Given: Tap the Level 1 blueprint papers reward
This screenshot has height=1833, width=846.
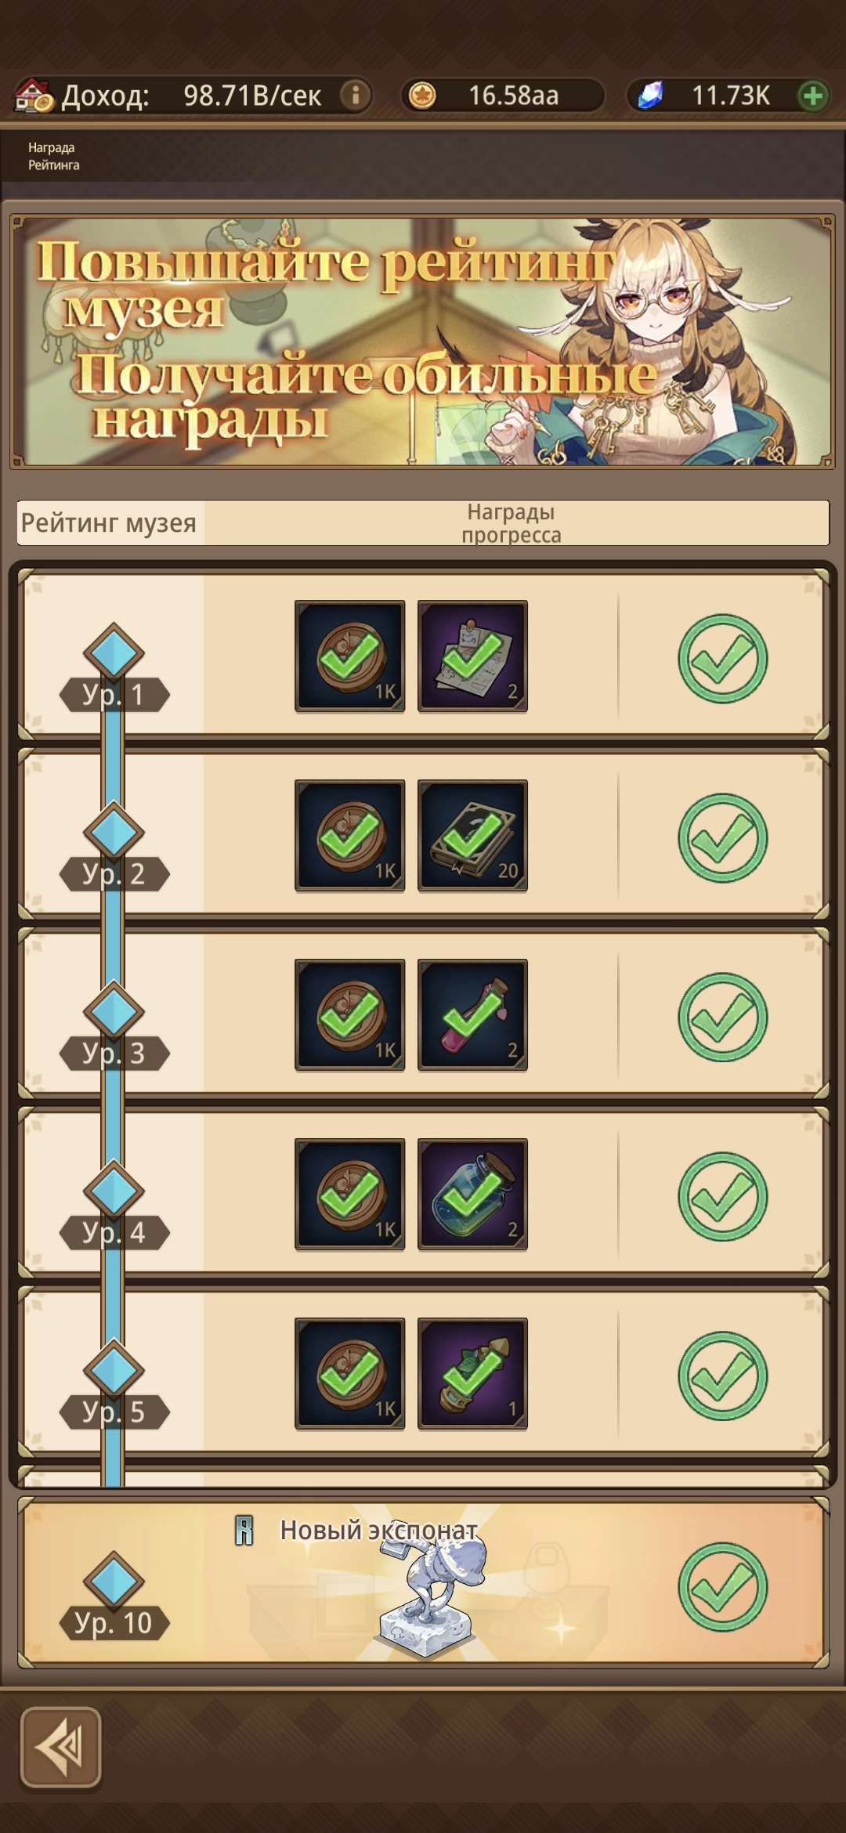Looking at the screenshot, I should point(472,656).
